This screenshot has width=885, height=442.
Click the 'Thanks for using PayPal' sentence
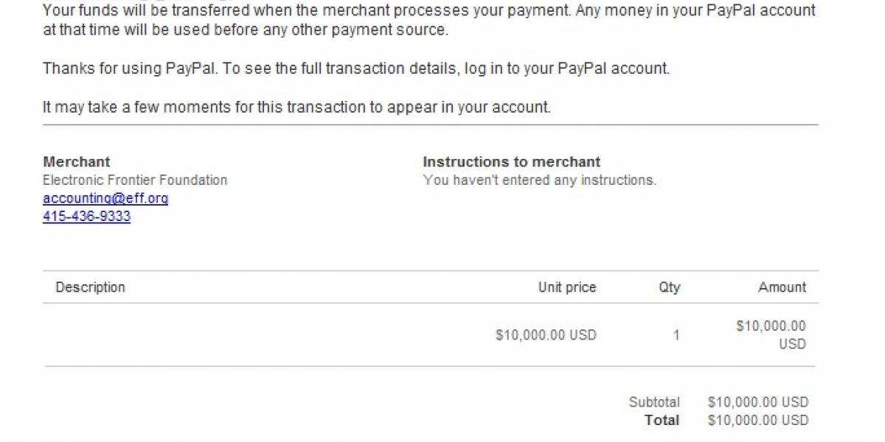(x=356, y=69)
